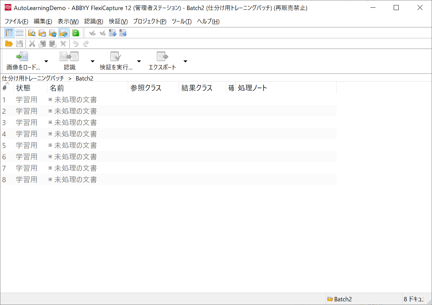432x305 pixels.
Task: Sort by the 状態 column header
Action: tap(31, 88)
